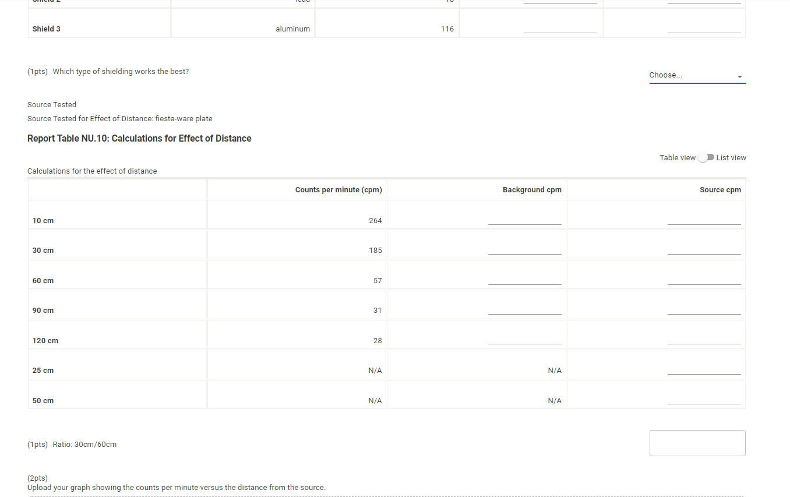Select the 'Counts per minute (cpm)' column header
This screenshot has width=790, height=497.
[x=338, y=190]
